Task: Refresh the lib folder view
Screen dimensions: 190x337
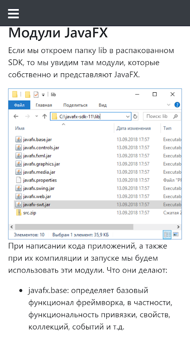Action: [x=135, y=117]
